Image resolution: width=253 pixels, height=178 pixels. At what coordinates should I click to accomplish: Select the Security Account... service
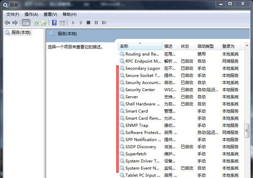click(x=180, y=83)
